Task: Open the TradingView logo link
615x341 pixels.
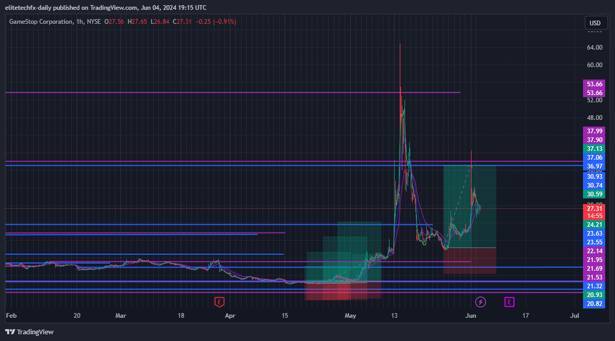Action: (29, 332)
